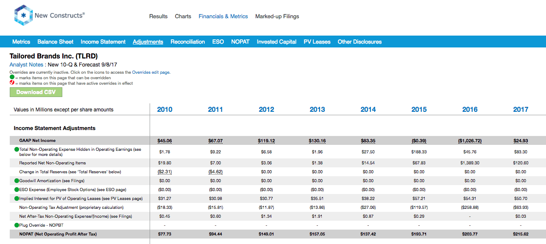Select the 2017 NOPAT value $215.62
This screenshot has height=244, width=546.
[x=521, y=234]
